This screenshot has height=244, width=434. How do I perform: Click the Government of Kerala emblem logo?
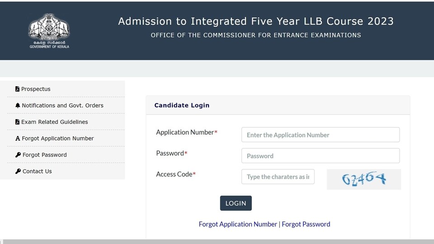[49, 31]
